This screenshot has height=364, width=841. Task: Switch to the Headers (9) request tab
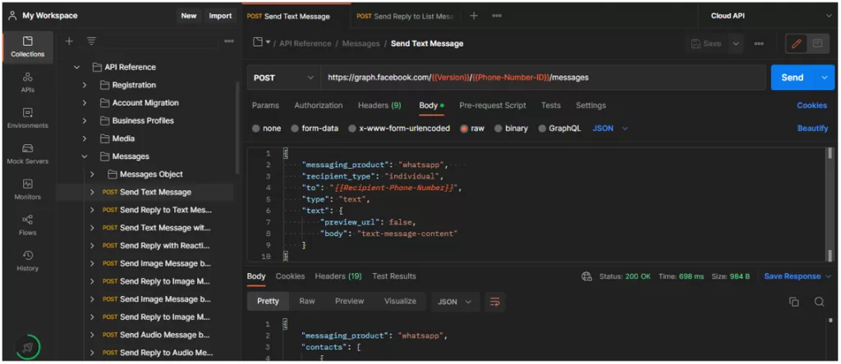(379, 106)
